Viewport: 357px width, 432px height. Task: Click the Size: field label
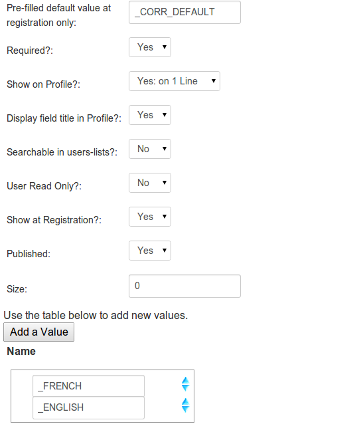pos(17,289)
